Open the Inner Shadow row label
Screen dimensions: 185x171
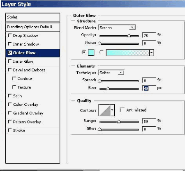(26, 44)
